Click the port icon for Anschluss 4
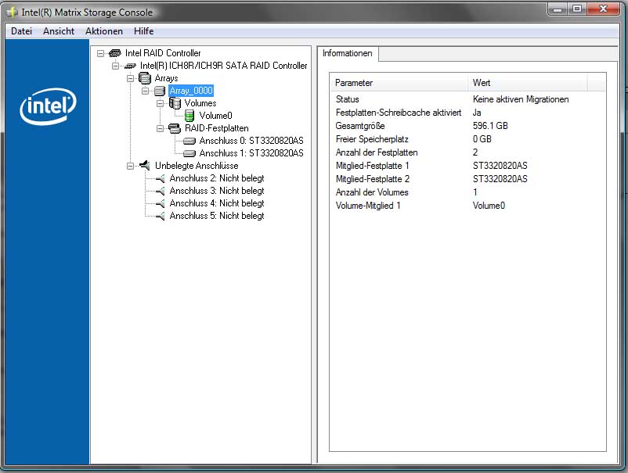Viewport: 628px width, 473px height. 161,203
